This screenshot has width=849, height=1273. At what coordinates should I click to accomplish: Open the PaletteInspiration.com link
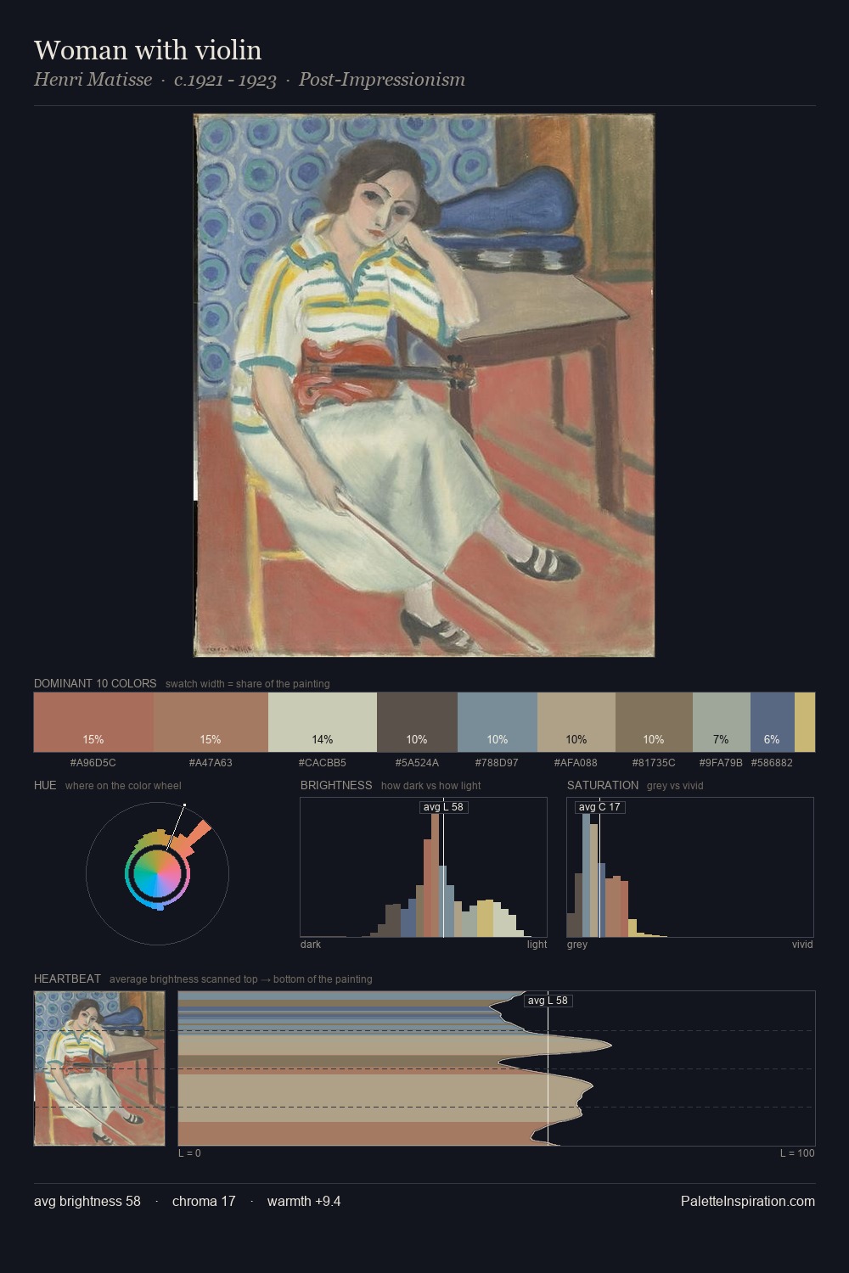(748, 1201)
